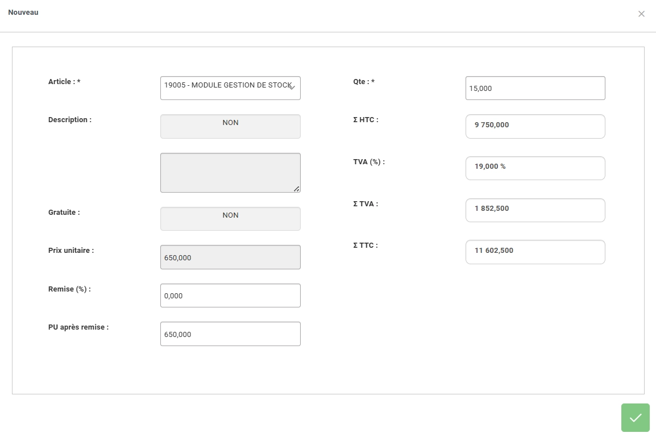Toggle the Description NON switch
Image resolution: width=656 pixels, height=437 pixels.
[x=230, y=126]
